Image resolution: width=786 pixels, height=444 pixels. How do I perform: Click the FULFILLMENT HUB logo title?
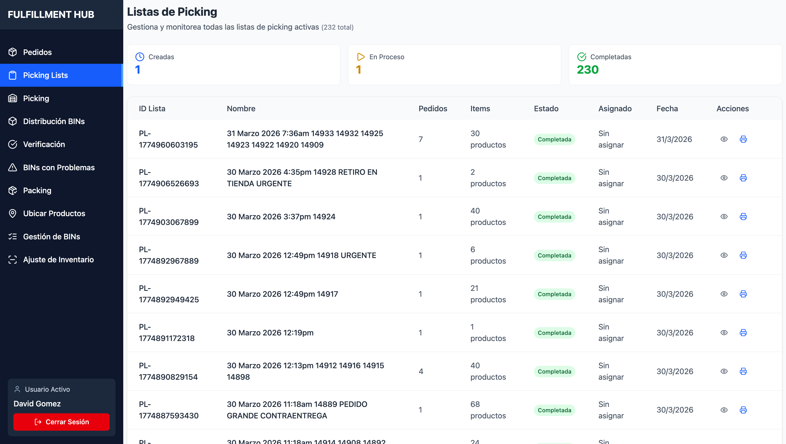[x=51, y=14]
